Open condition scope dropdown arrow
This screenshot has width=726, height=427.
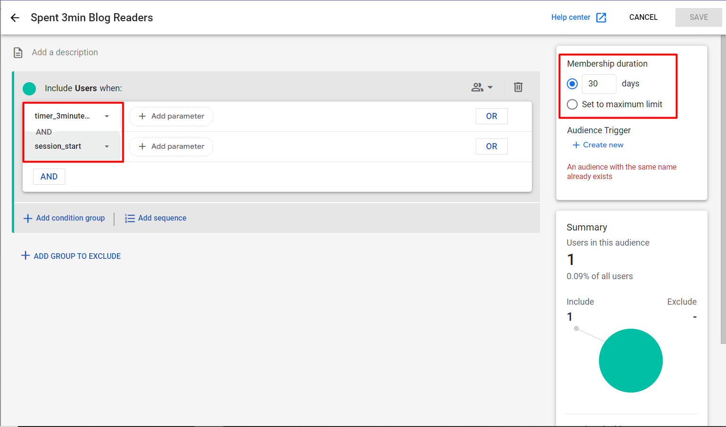(x=490, y=87)
